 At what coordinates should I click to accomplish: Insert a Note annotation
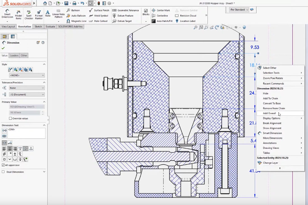coord(48,13)
